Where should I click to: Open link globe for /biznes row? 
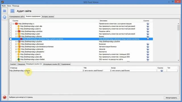click(148, 36)
